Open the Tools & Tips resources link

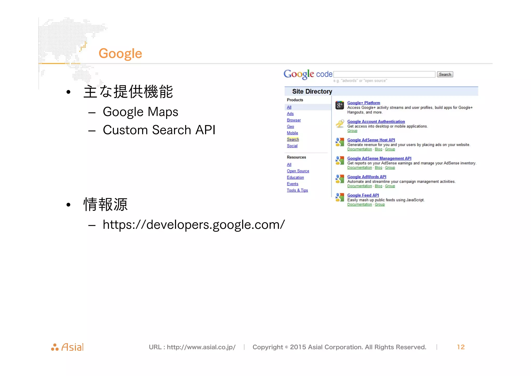pos(297,190)
